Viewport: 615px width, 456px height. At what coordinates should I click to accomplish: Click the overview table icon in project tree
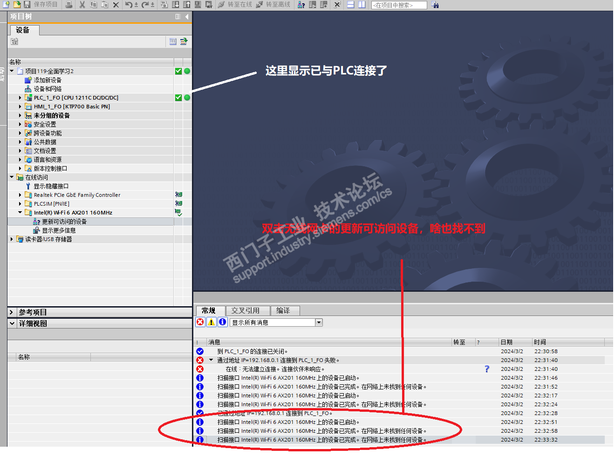173,41
